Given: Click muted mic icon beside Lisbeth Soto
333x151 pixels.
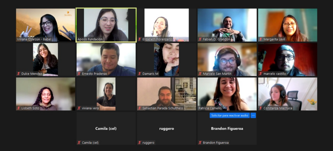Looking at the screenshot, I should tap(18, 108).
